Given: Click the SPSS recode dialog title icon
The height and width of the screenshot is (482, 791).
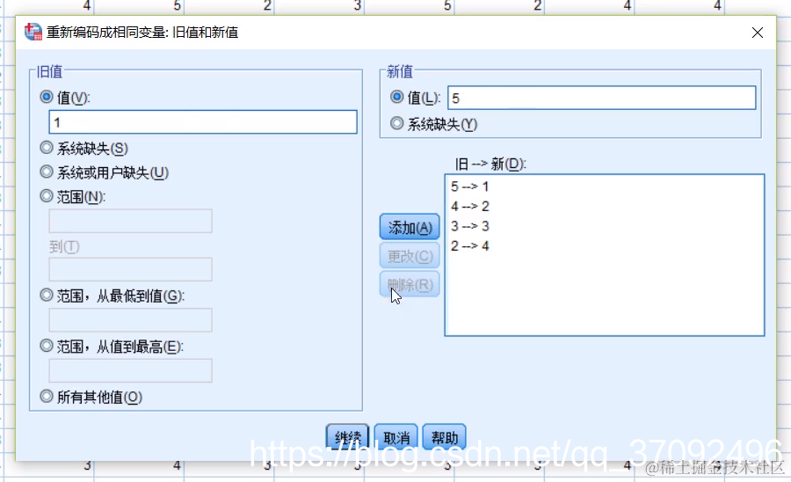Looking at the screenshot, I should 33,32.
